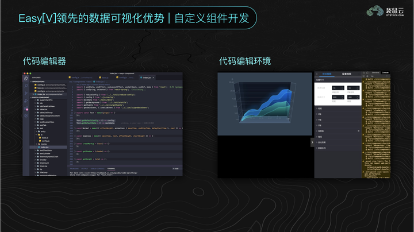Open the PROBLEMS panel tab

tap(74, 168)
